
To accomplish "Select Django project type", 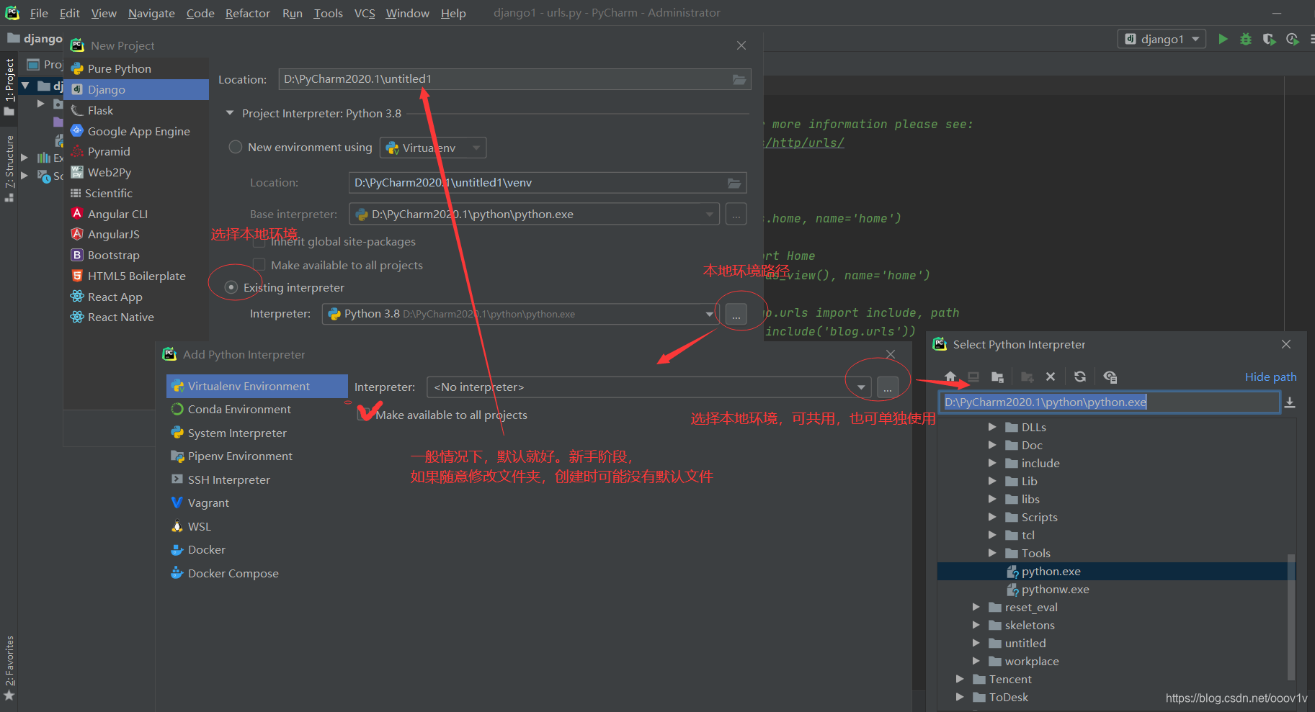I will point(136,89).
